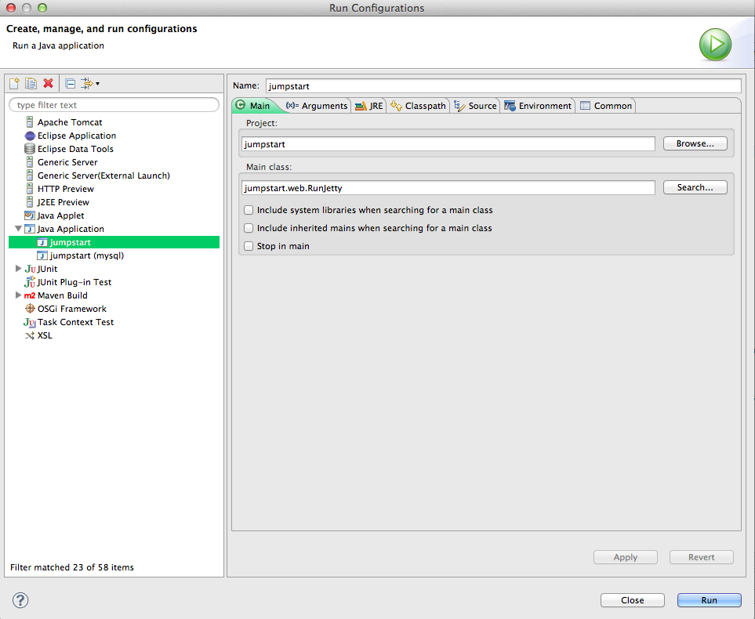
Task: Select HTTP Preview in the tree
Action: point(66,189)
